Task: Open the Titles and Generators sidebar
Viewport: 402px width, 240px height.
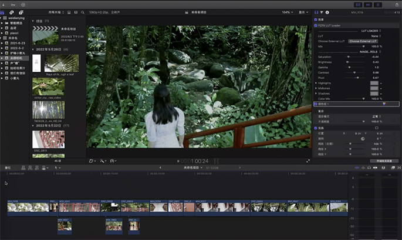Action: (21, 12)
